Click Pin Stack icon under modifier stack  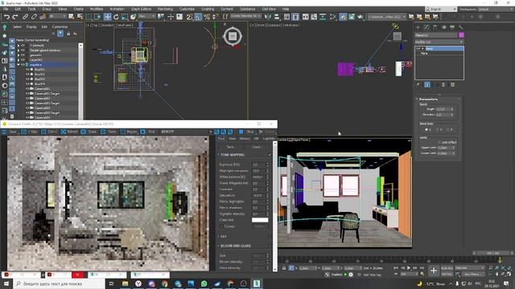418,85
